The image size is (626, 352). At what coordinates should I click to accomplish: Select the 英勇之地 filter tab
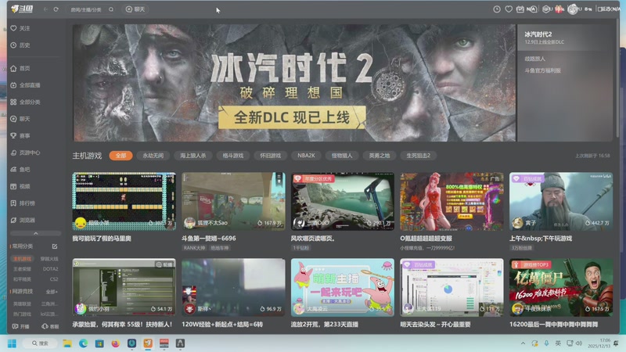(379, 156)
